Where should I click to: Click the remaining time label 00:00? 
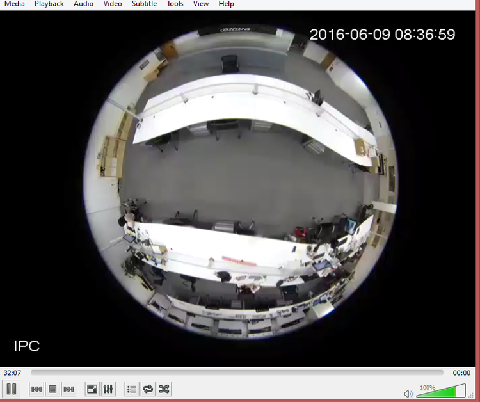[461, 373]
